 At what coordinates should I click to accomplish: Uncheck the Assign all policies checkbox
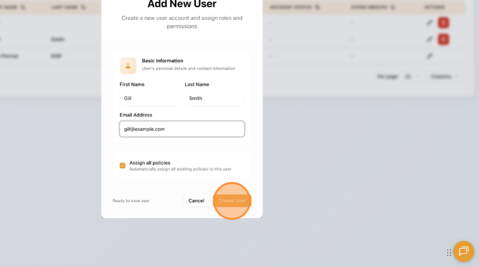[123, 166]
